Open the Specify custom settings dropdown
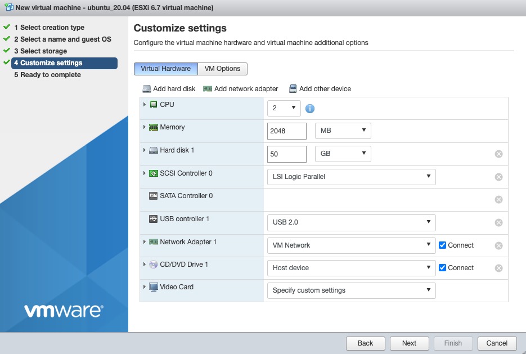526x354 pixels. [351, 290]
